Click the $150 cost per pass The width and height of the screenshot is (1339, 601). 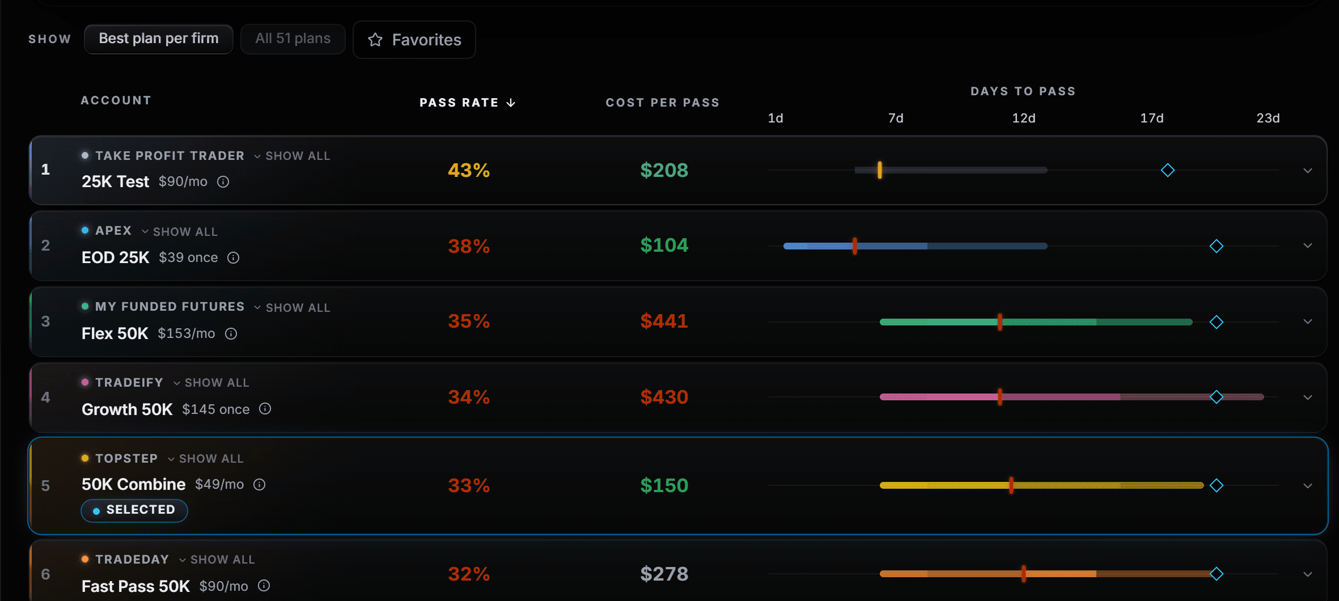click(664, 485)
